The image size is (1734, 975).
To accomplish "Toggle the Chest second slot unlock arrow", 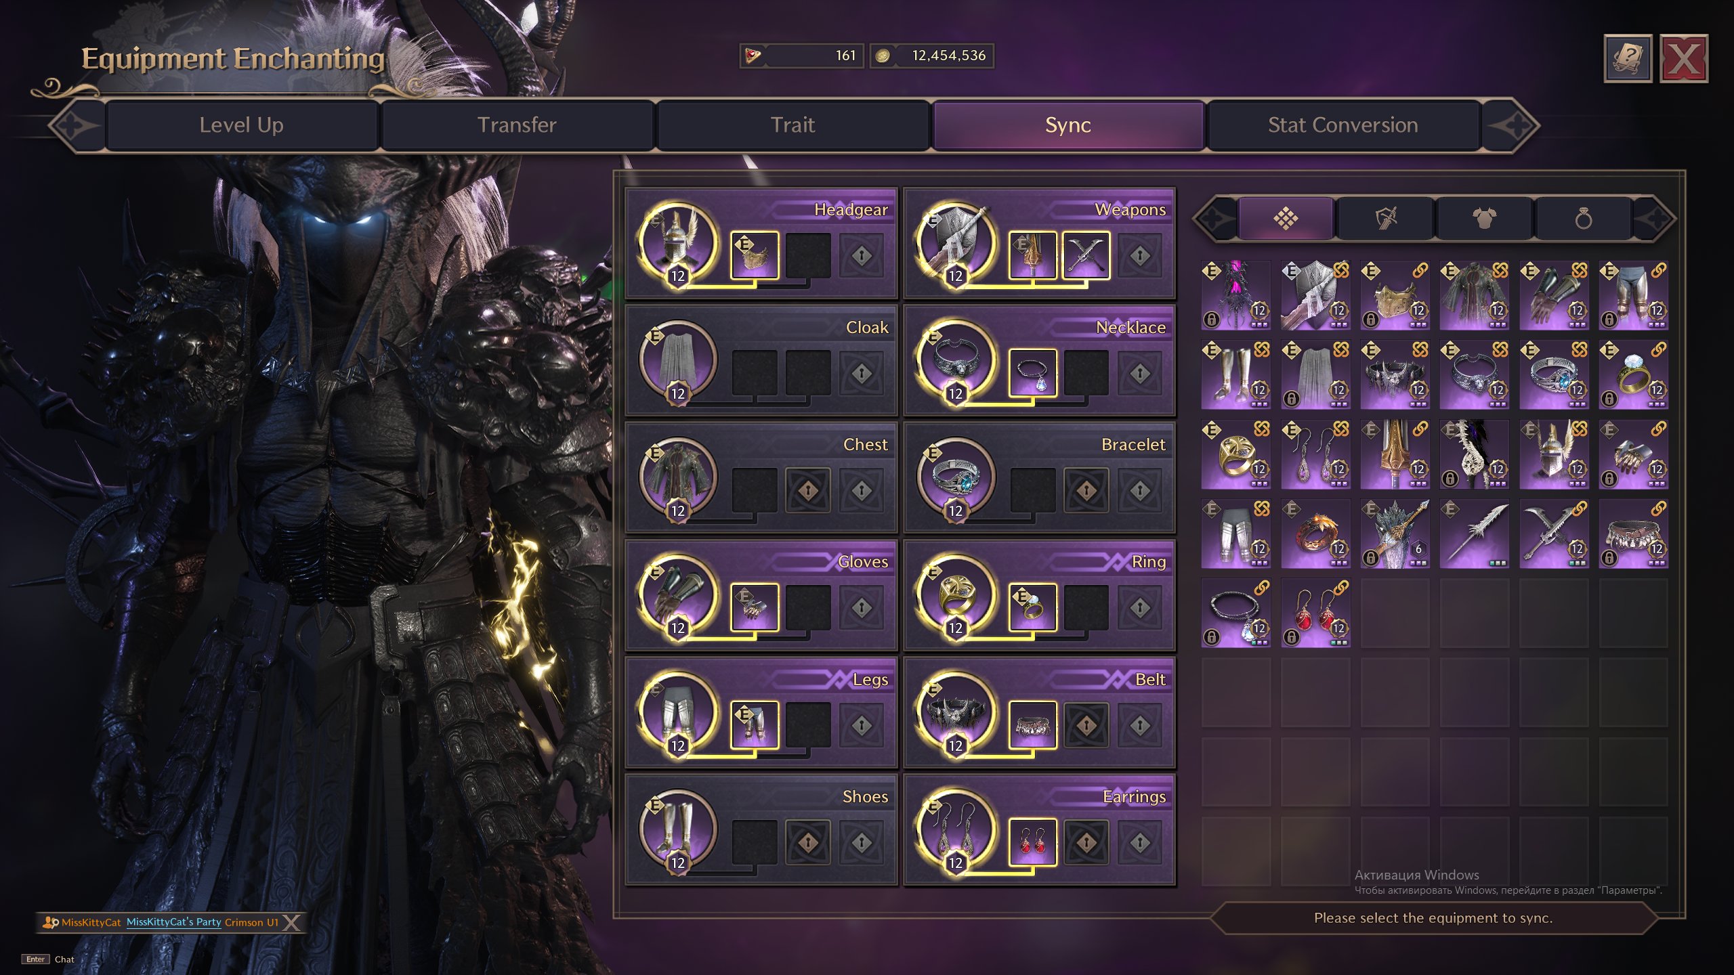I will click(808, 490).
